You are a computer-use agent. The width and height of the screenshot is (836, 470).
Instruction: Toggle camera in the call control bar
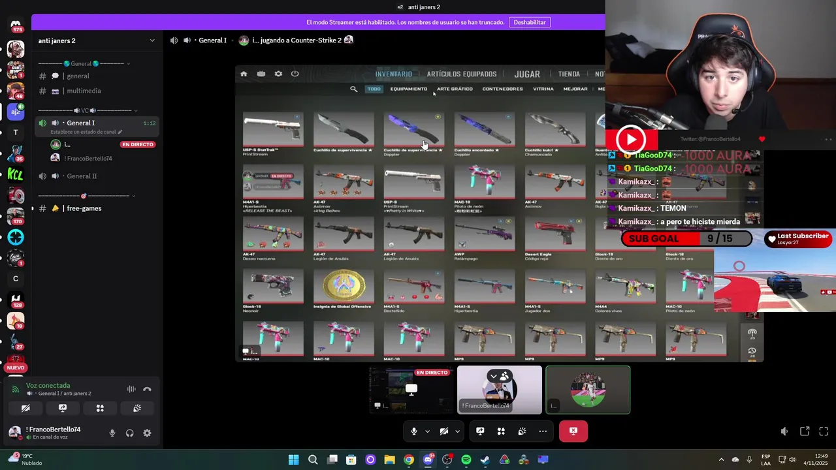(444, 431)
